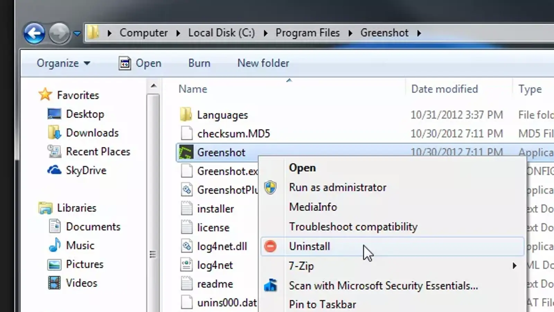Sort files by the Date modified column
The image size is (554, 312).
click(x=444, y=89)
